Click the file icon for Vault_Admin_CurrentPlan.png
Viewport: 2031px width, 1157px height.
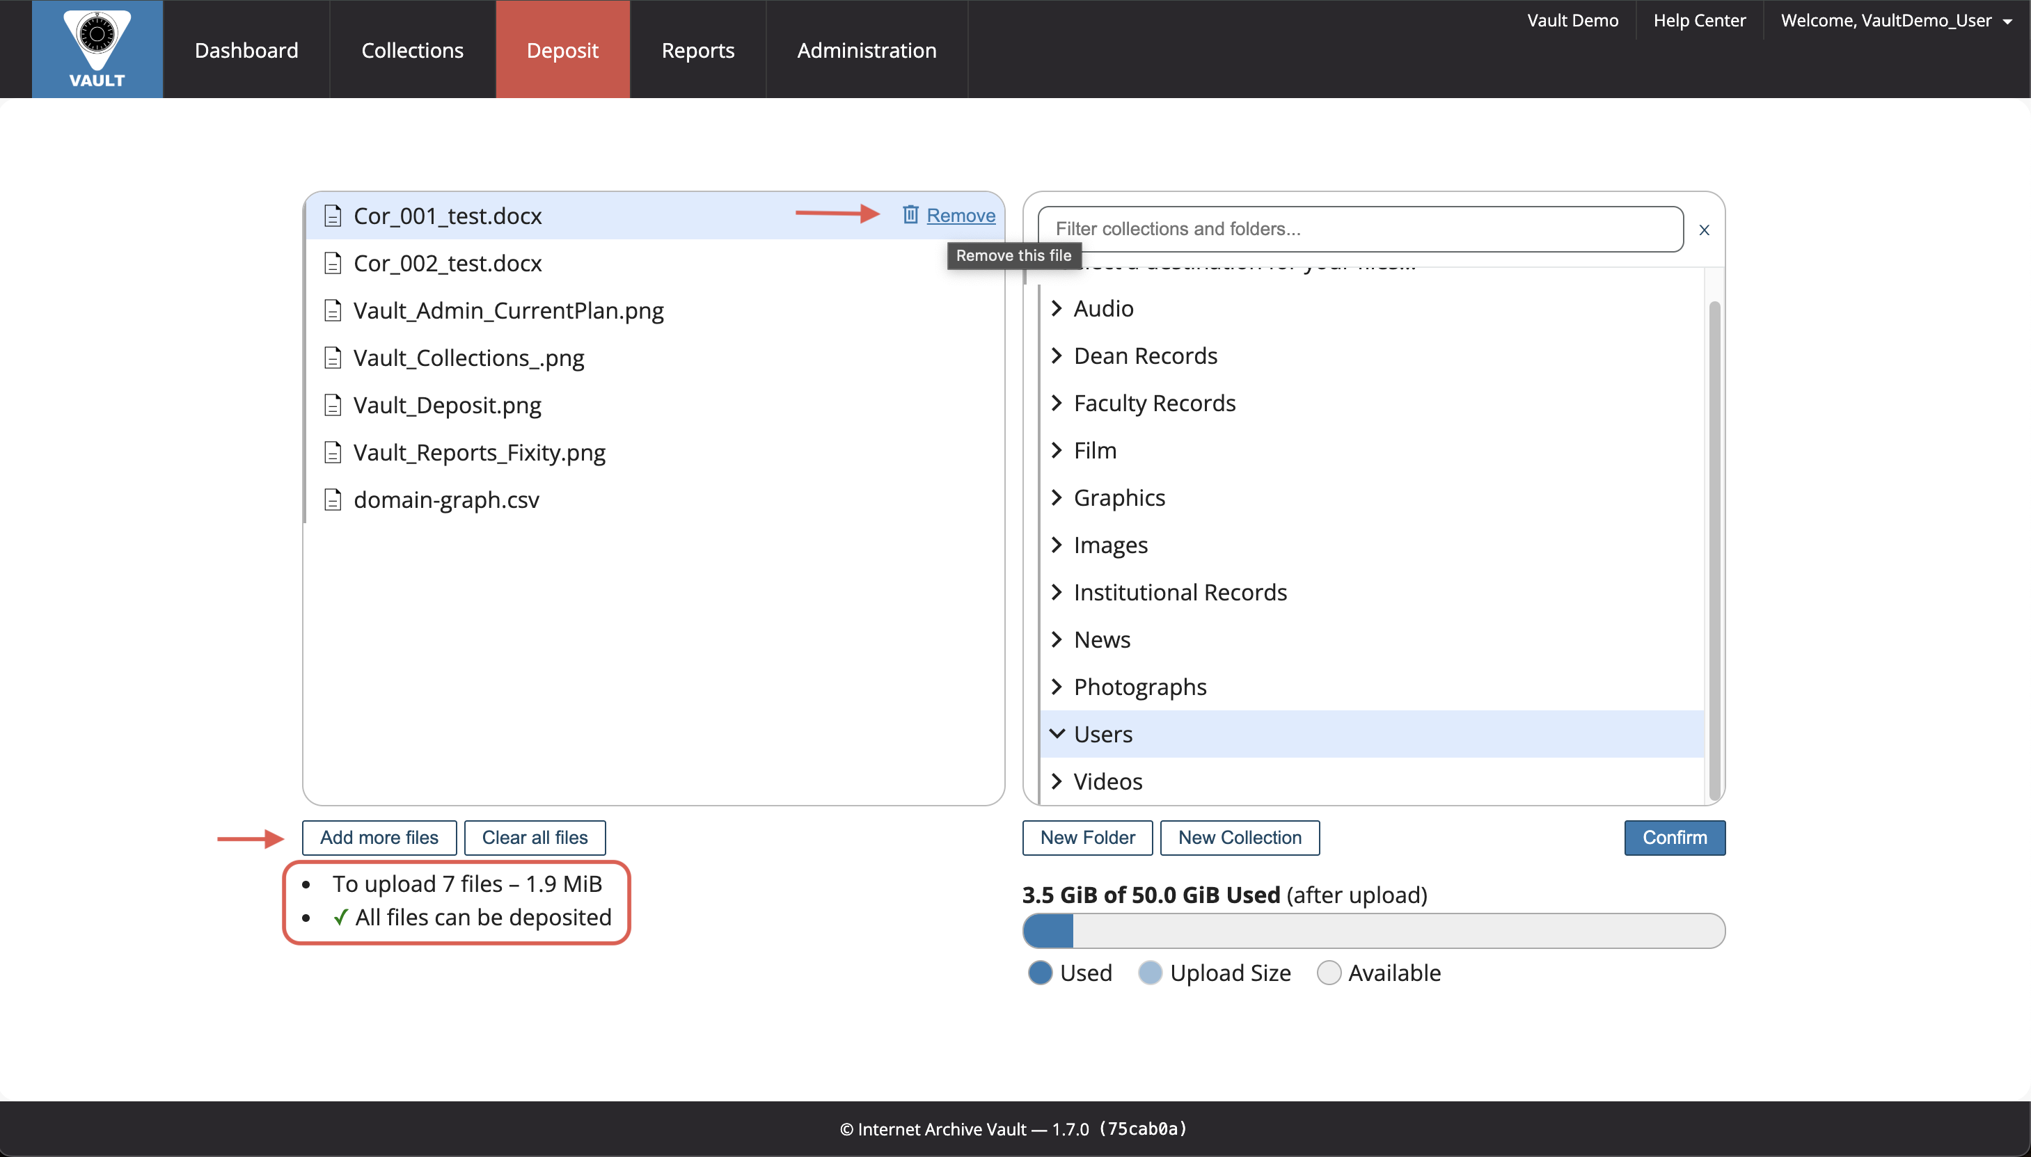pyautogui.click(x=333, y=311)
